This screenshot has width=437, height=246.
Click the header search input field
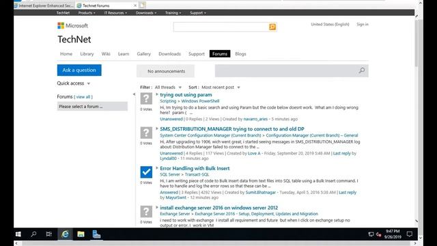221,27
